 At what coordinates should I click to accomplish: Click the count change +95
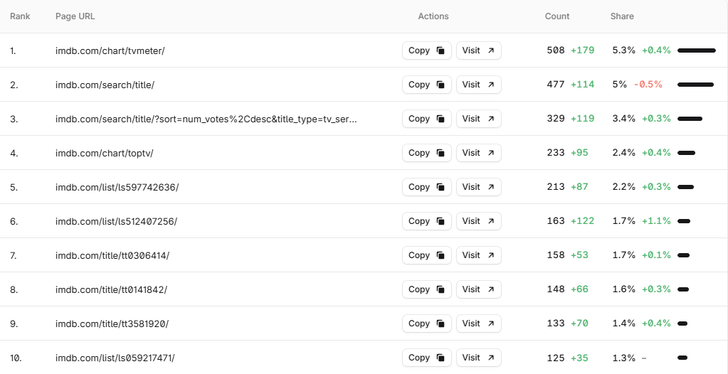click(579, 153)
